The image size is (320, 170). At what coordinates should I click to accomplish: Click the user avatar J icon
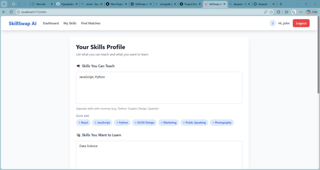(x=273, y=23)
